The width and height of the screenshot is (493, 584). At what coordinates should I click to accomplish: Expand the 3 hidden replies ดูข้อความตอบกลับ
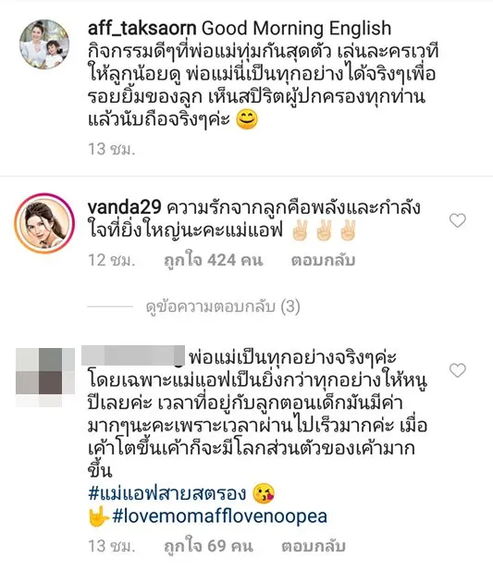pyautogui.click(x=223, y=307)
